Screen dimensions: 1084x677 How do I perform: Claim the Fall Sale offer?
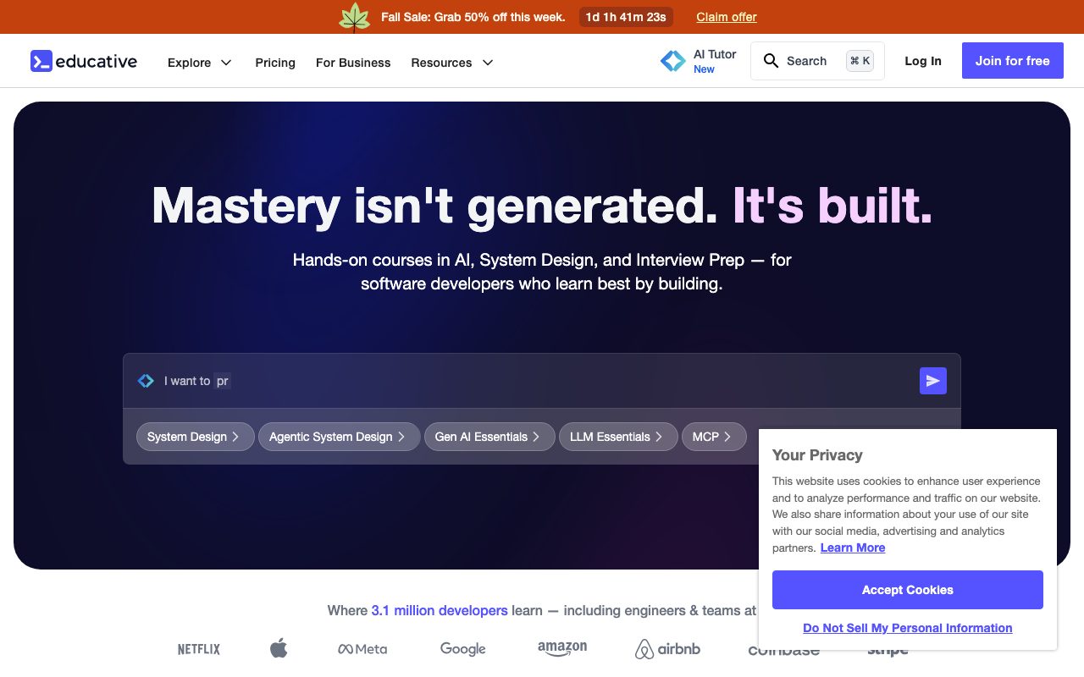[727, 17]
